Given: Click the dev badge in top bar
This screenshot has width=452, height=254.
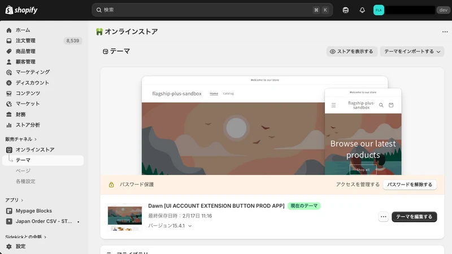Looking at the screenshot, I should click(x=443, y=10).
